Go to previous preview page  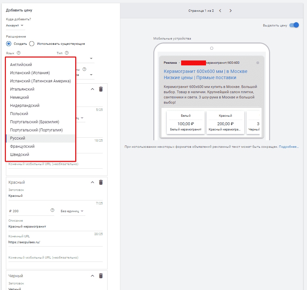click(x=220, y=10)
